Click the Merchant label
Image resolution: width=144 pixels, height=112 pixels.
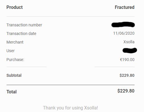pos(15,42)
